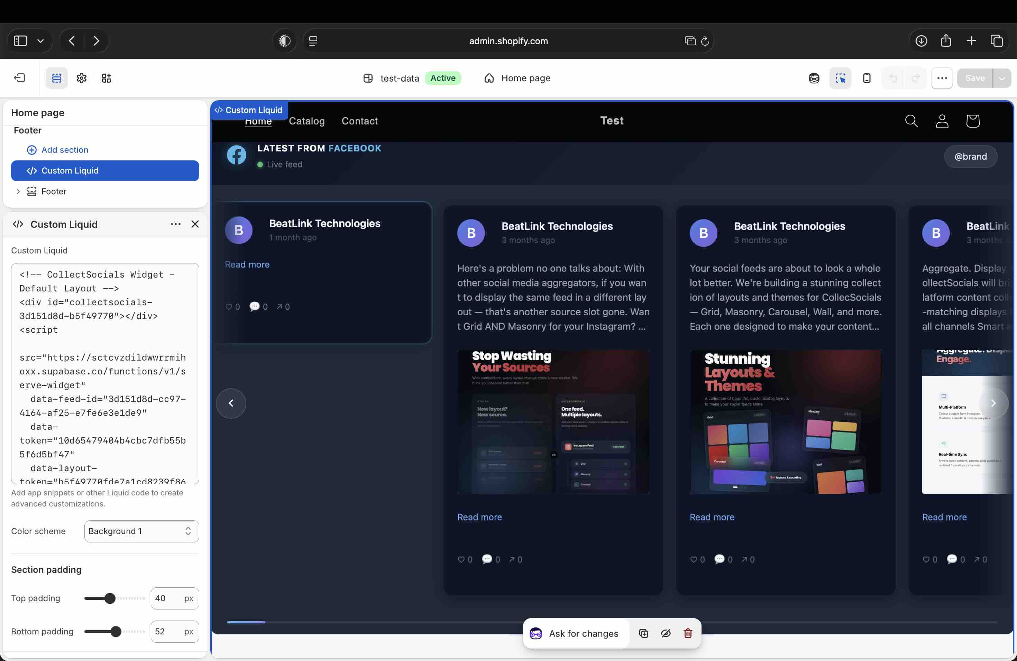Open Safari downloads icon
Viewport: 1017px width, 661px height.
(921, 41)
